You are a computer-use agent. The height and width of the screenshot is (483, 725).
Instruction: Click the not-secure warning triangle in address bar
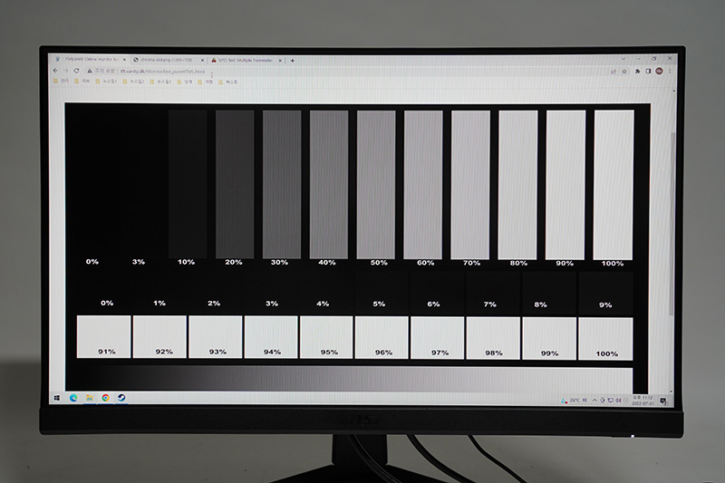(x=90, y=72)
